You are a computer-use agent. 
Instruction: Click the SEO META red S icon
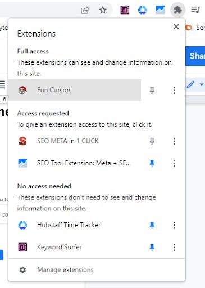[22, 141]
